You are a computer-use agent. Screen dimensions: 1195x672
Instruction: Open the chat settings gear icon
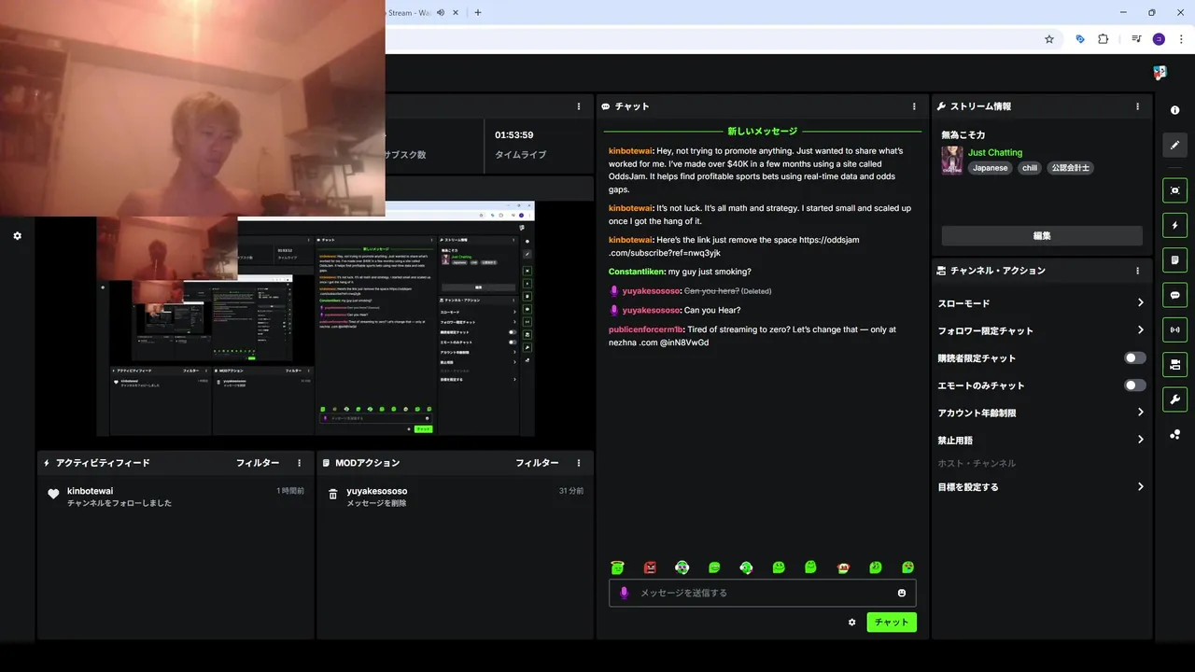click(x=851, y=623)
